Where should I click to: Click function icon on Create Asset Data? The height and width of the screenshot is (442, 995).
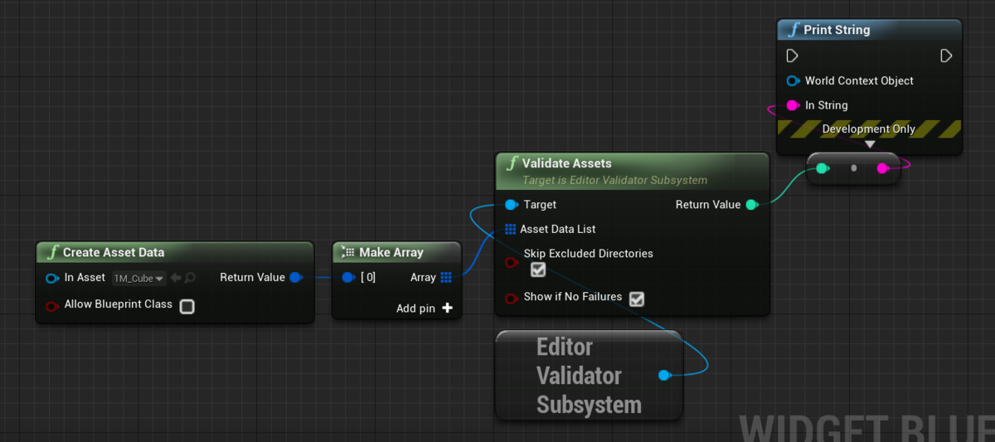pos(53,252)
